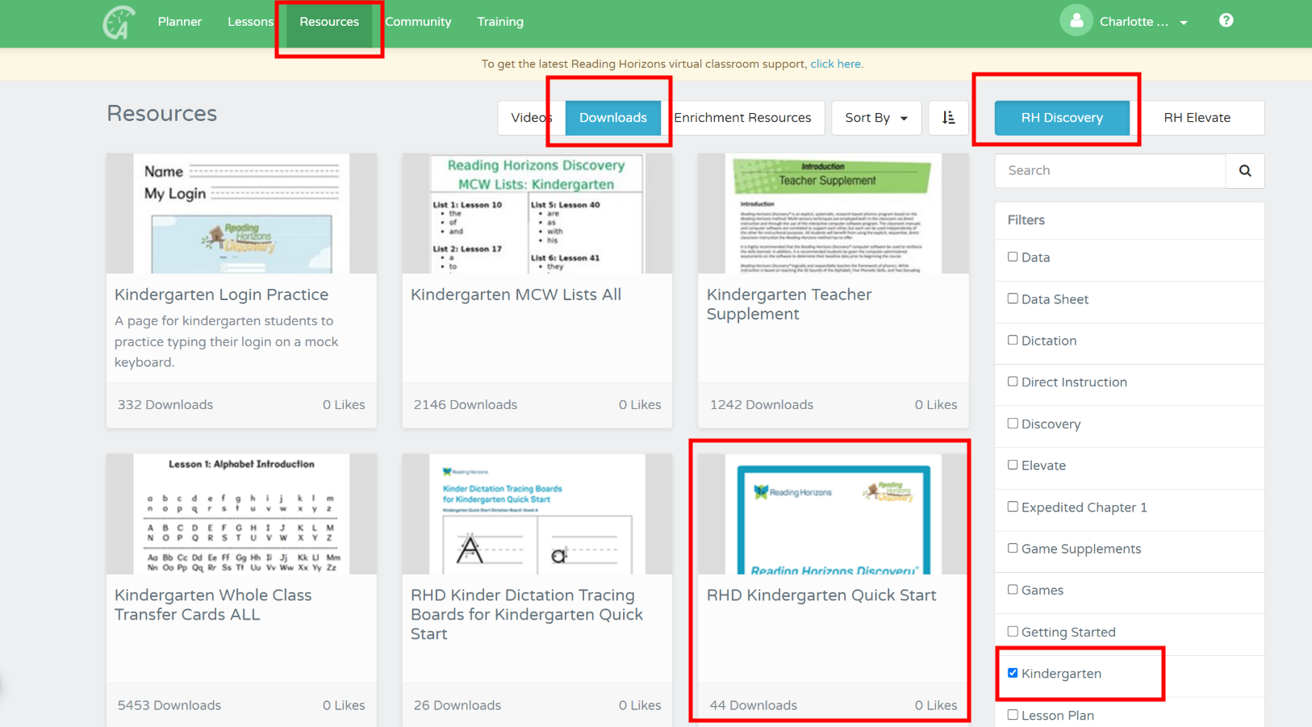Select the RH Elevate button

1197,118
